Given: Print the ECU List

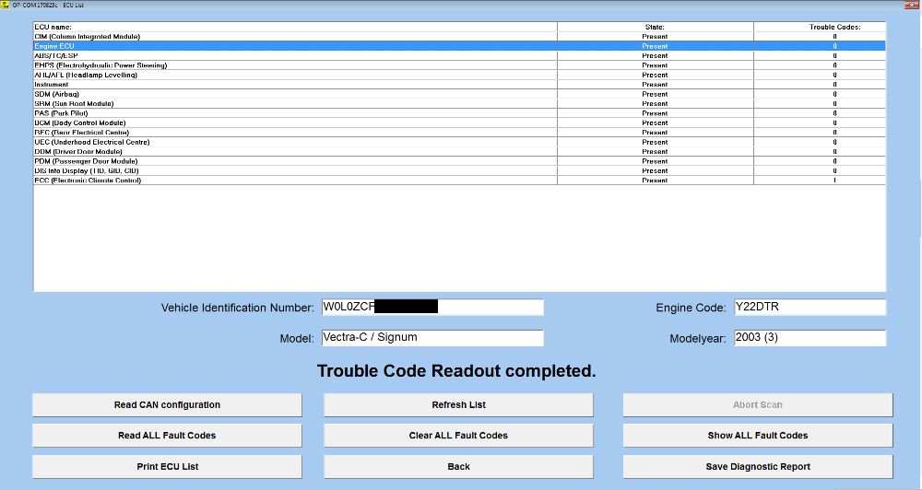Looking at the screenshot, I should [x=167, y=466].
